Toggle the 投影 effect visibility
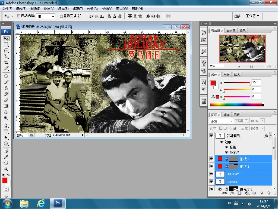278x209 pixels. pyautogui.click(x=226, y=147)
